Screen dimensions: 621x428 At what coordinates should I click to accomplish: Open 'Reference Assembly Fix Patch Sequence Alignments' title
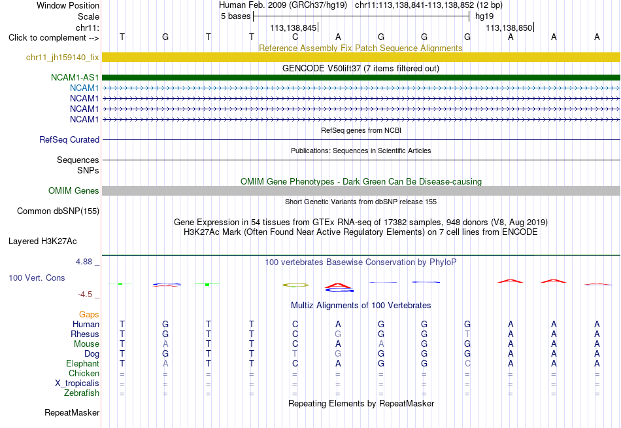[x=360, y=48]
